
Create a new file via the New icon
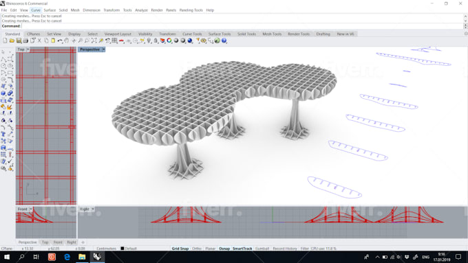coord(5,41)
